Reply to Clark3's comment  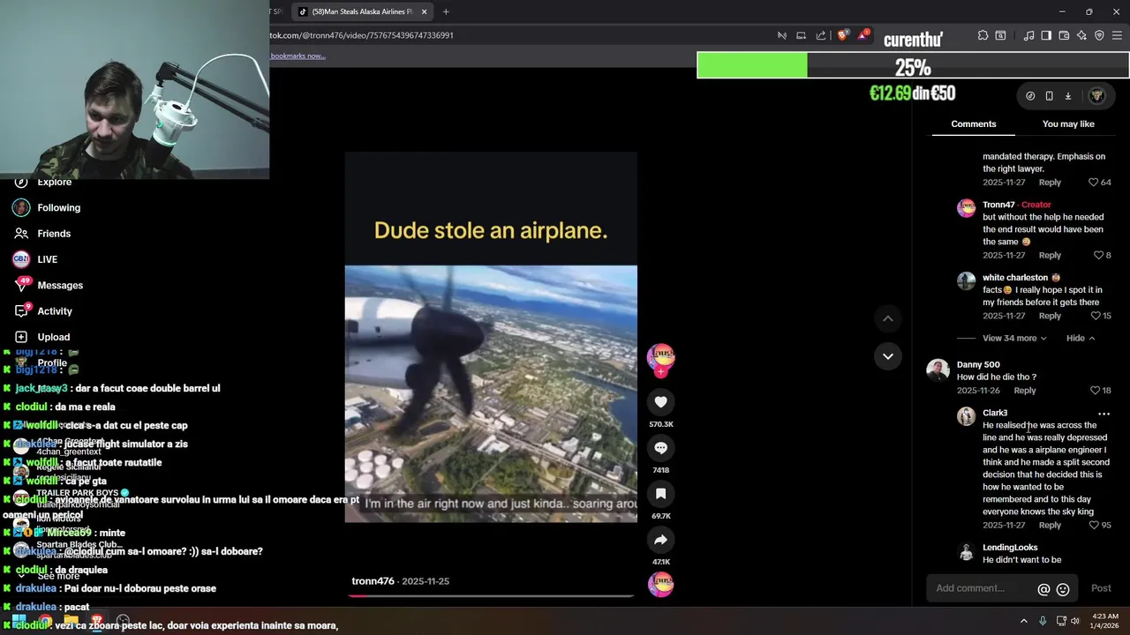point(1050,526)
